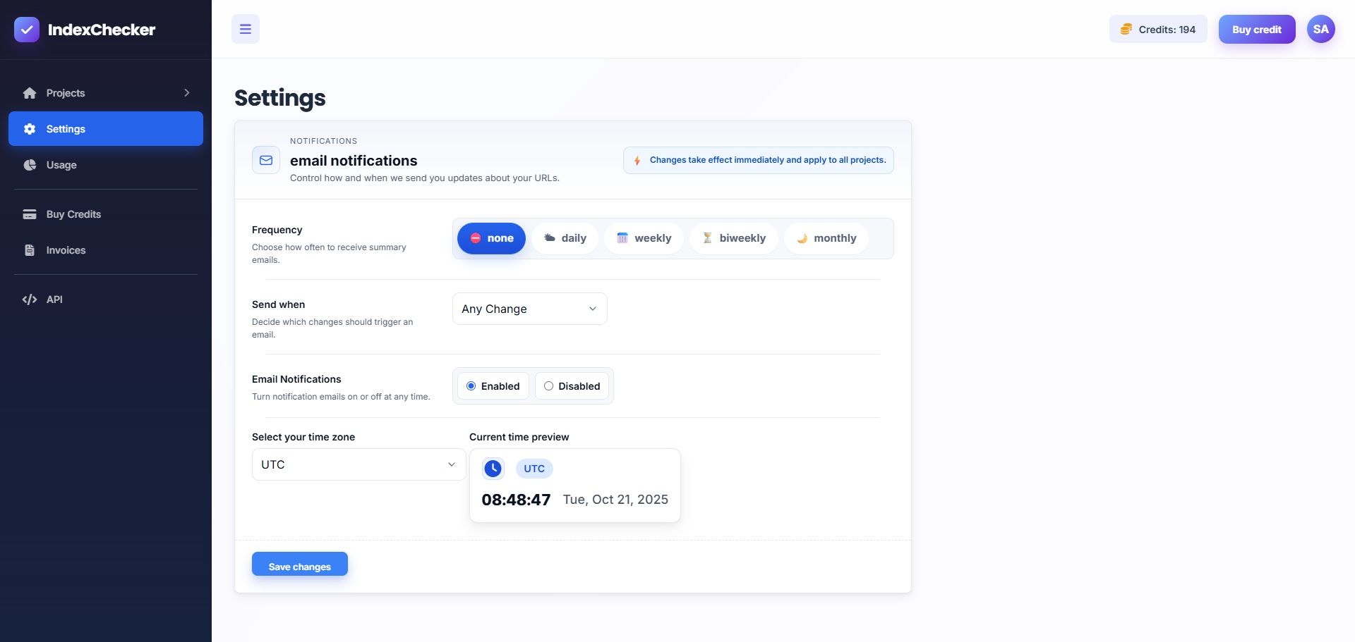
Task: Click the Save changes button
Action: coord(299,564)
